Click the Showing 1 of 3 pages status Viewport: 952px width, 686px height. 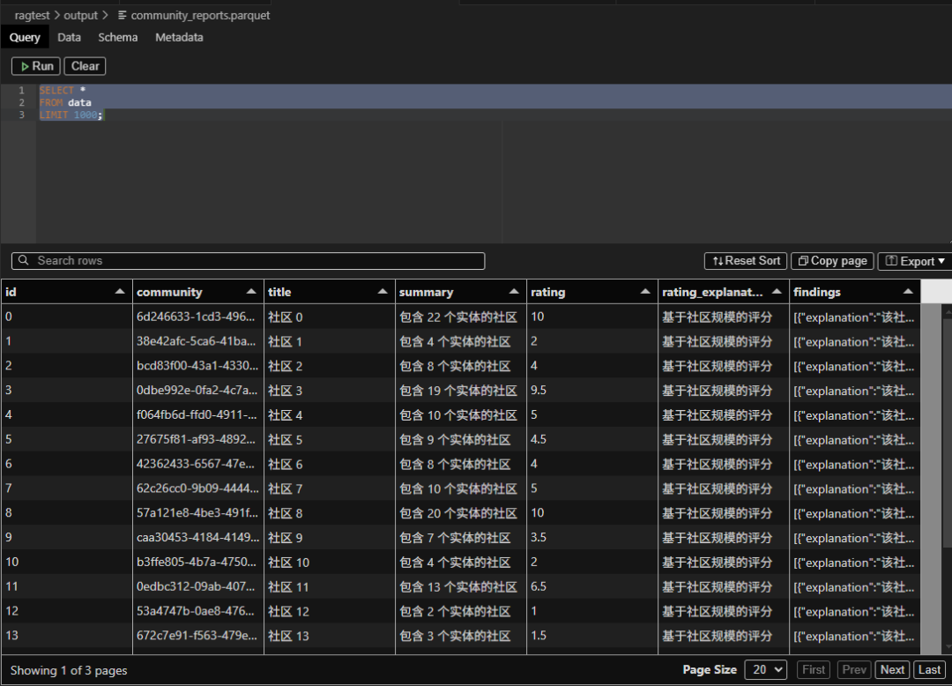(x=69, y=670)
